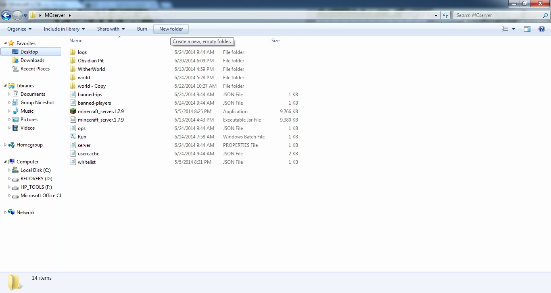The height and width of the screenshot is (293, 551).
Task: Select the world folder icon
Action: click(x=73, y=78)
